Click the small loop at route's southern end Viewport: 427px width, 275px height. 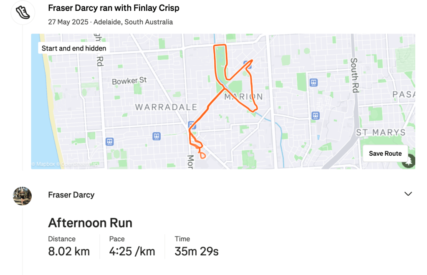point(202,156)
